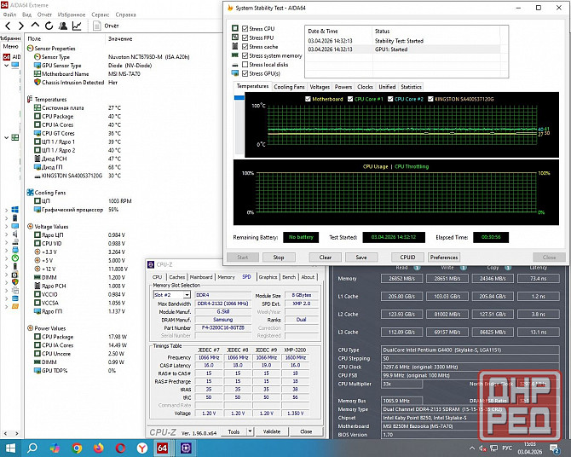
Task: Enable Stress local disks checkbox
Action: [x=245, y=64]
